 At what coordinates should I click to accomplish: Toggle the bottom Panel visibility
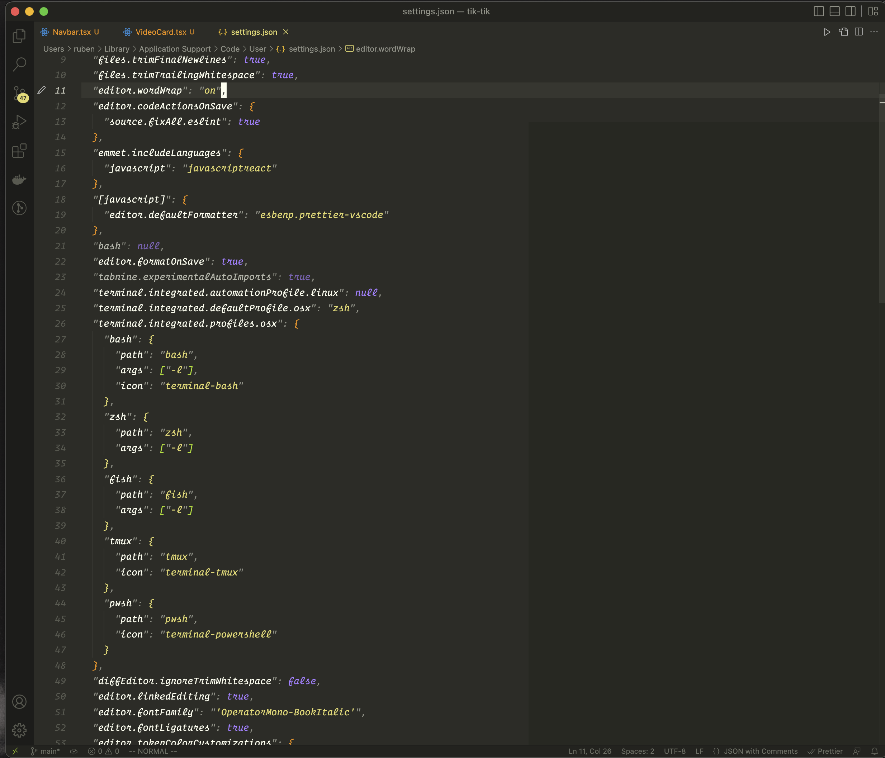coord(834,11)
